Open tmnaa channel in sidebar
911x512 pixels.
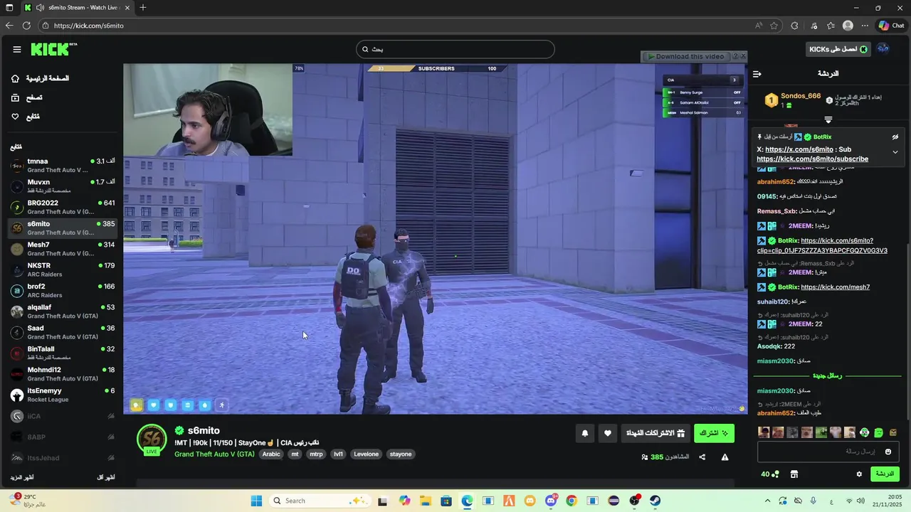[x=63, y=166]
